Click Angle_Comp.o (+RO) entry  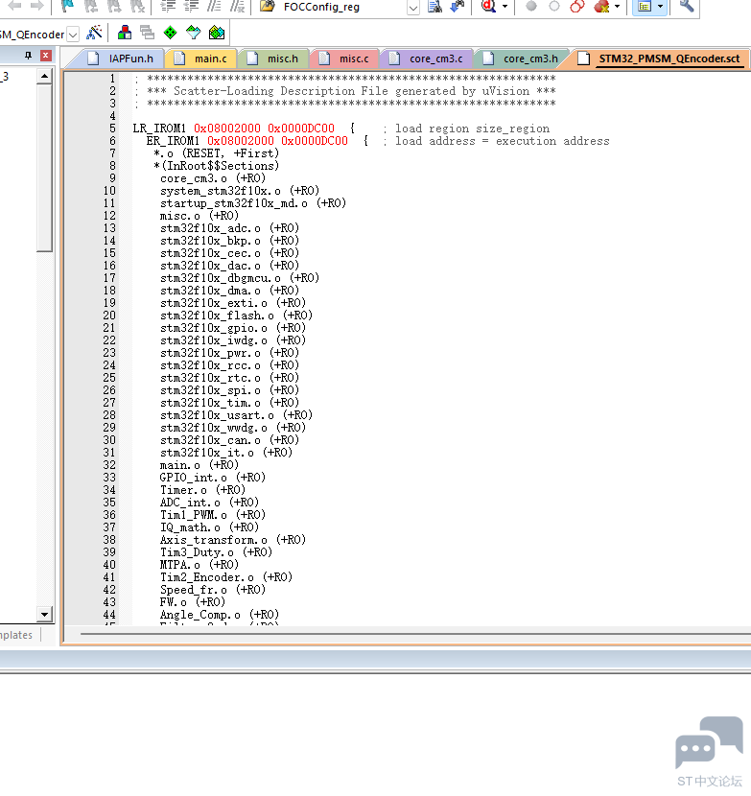pyautogui.click(x=220, y=615)
